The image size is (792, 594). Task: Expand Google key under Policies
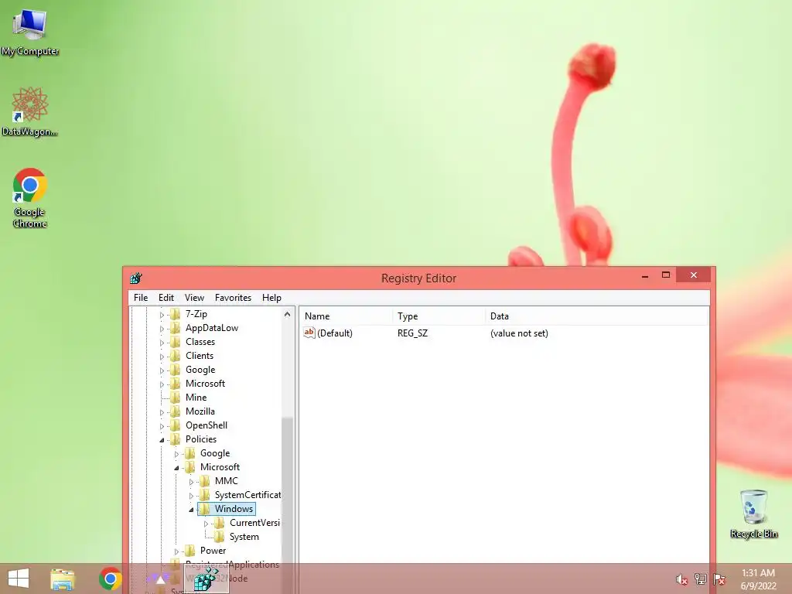point(176,454)
